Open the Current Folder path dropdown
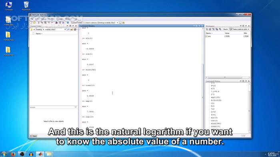 [x=117, y=23]
